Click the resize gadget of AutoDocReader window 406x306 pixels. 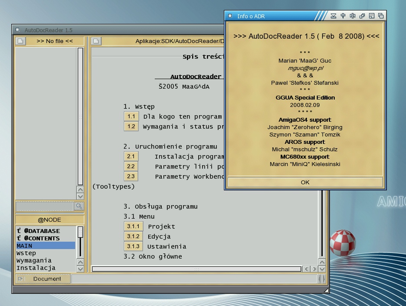coord(326,290)
